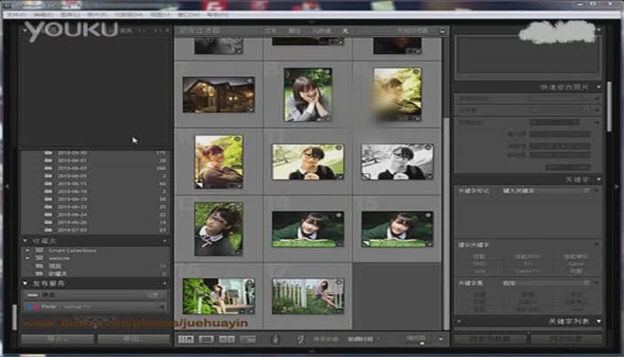
Task: Click the Import button
Action: click(57, 338)
